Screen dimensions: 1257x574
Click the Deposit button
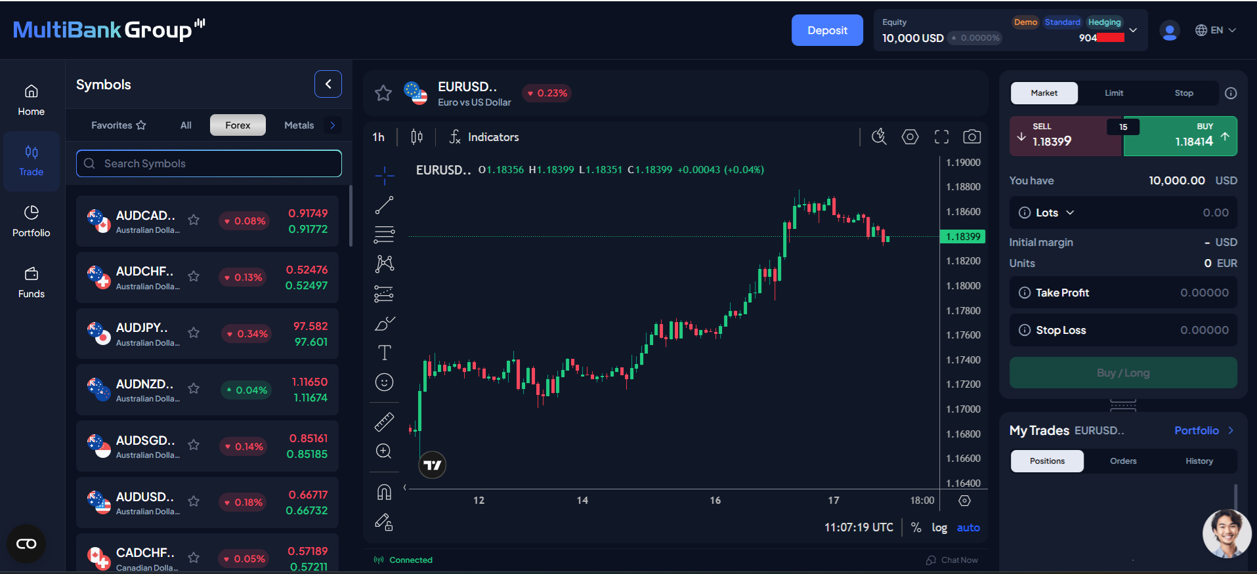click(827, 30)
